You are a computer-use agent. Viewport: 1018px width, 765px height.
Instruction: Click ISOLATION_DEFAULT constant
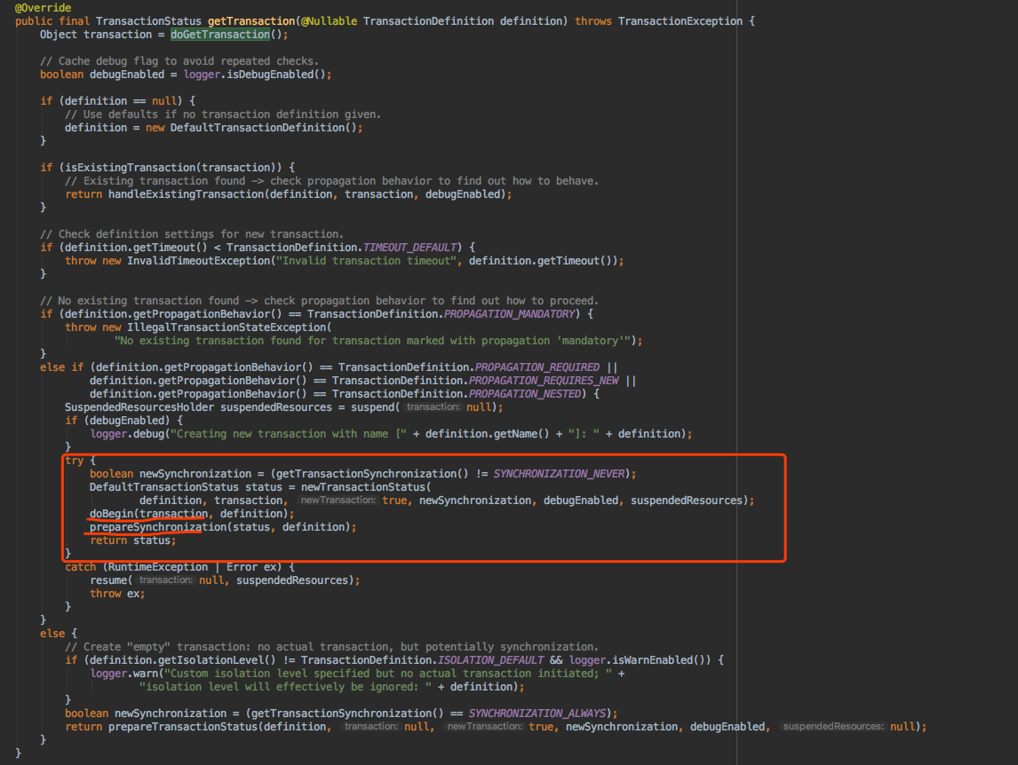(491, 660)
